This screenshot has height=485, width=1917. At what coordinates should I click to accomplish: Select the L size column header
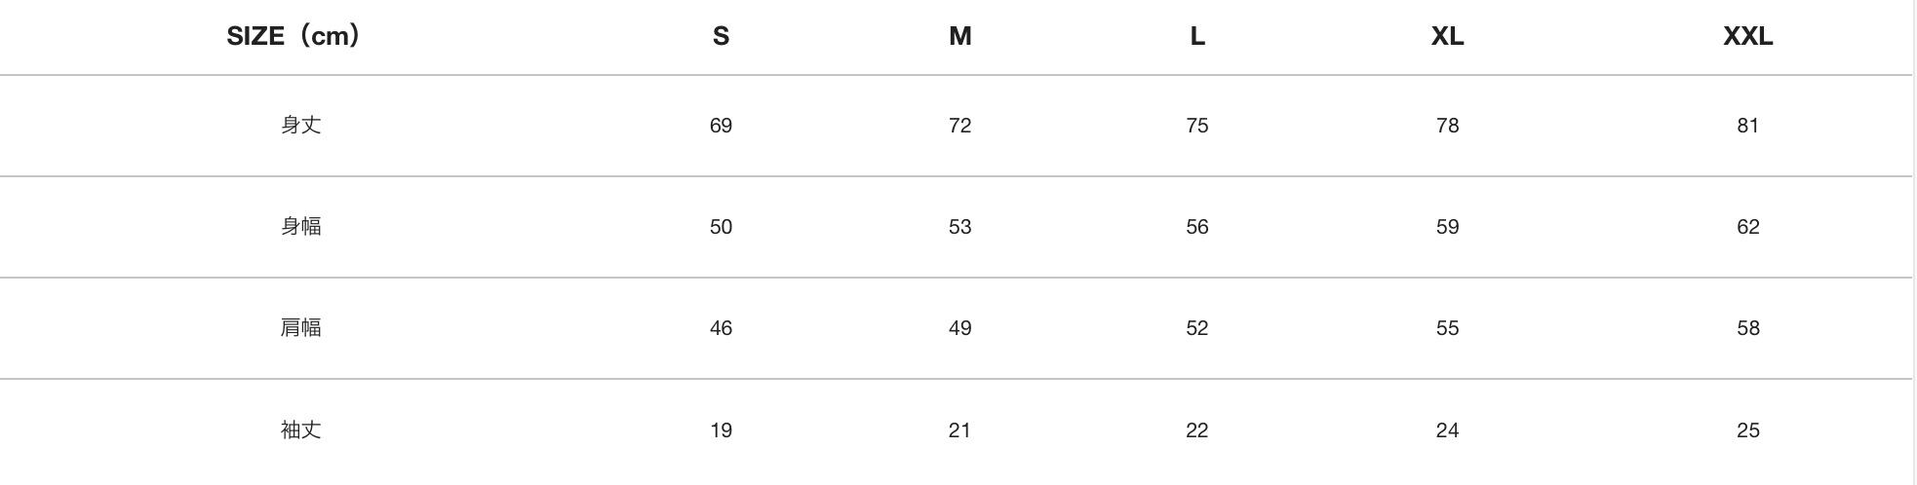click(1197, 36)
